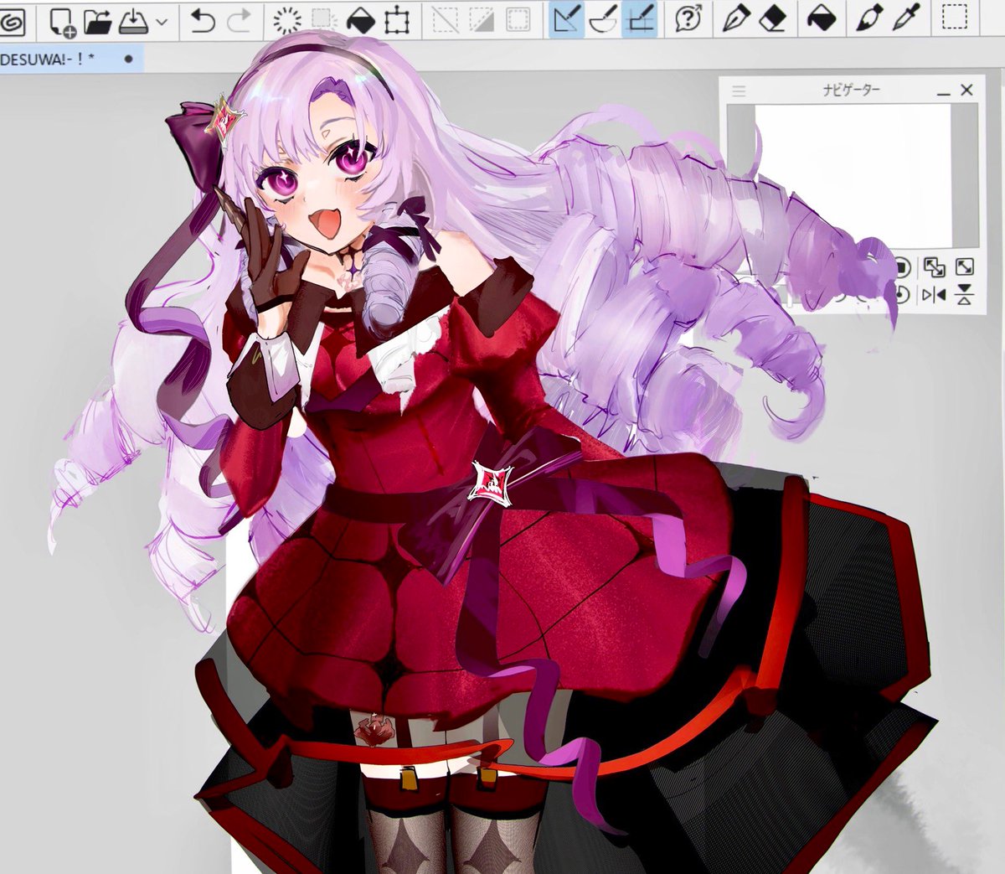
Task: Save the document with the Save icon
Action: [x=132, y=21]
